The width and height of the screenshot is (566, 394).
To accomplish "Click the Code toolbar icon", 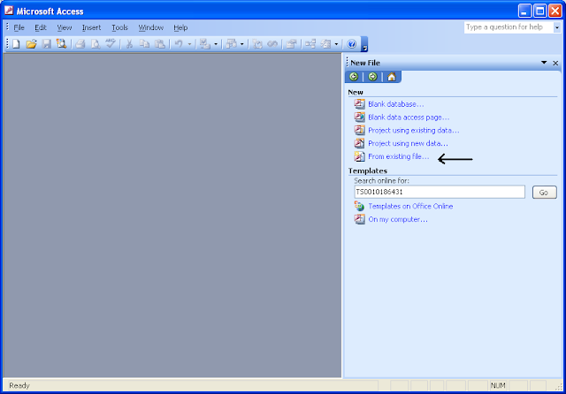I will coord(257,44).
